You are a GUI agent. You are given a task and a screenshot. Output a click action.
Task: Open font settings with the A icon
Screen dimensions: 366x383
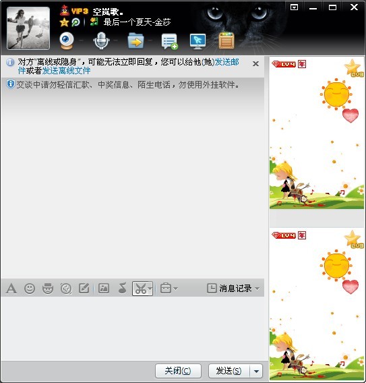point(11,289)
